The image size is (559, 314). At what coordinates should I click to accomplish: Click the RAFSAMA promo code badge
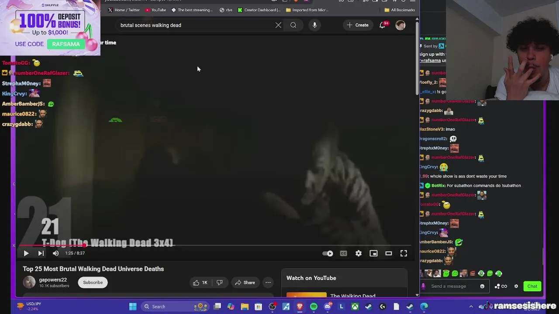pos(66,44)
